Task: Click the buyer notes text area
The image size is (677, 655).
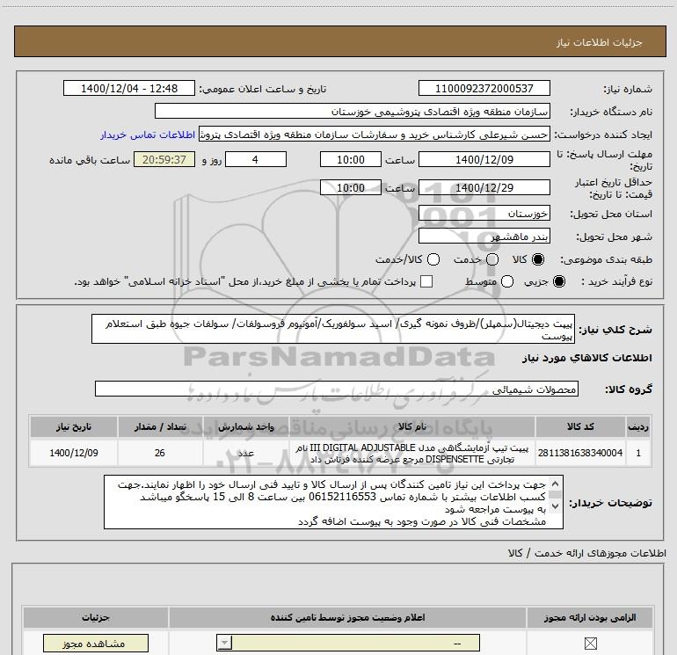Action: click(x=333, y=502)
